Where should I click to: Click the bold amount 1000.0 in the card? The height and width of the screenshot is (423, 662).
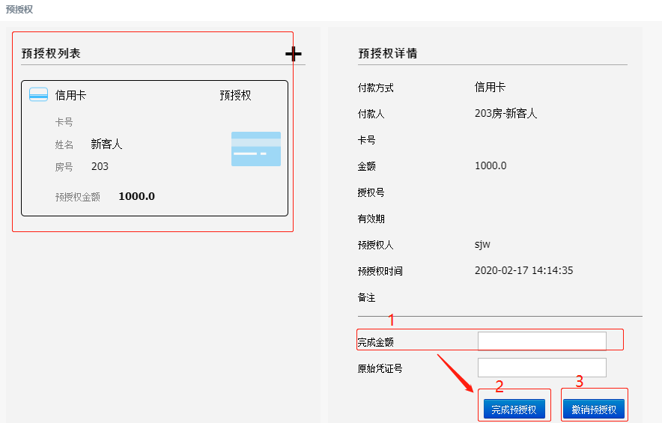(137, 196)
